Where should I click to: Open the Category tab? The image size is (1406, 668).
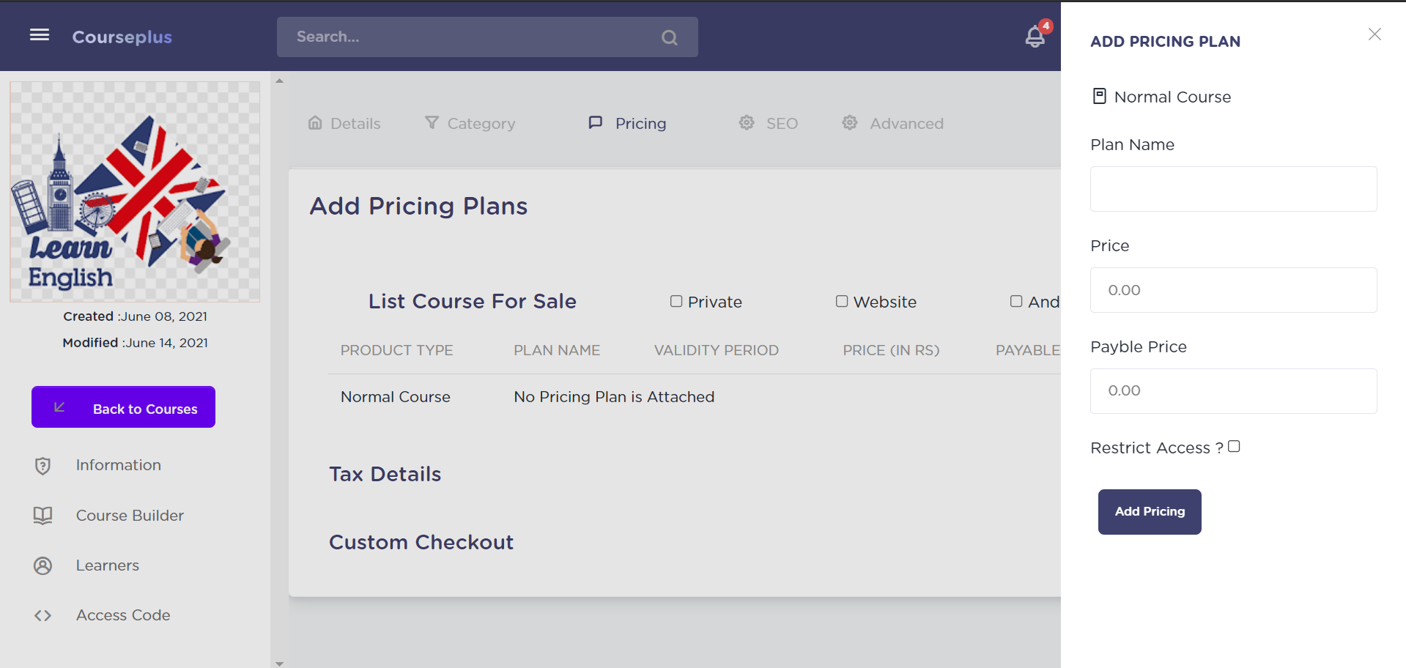[470, 123]
